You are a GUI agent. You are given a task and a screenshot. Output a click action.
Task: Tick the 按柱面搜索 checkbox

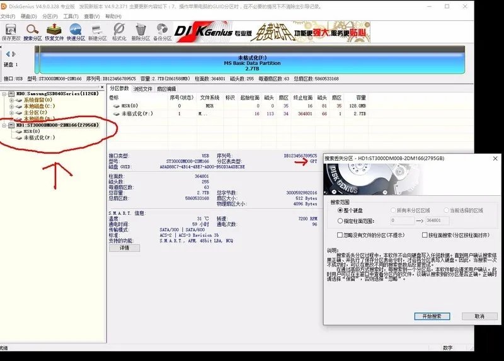click(x=425, y=235)
